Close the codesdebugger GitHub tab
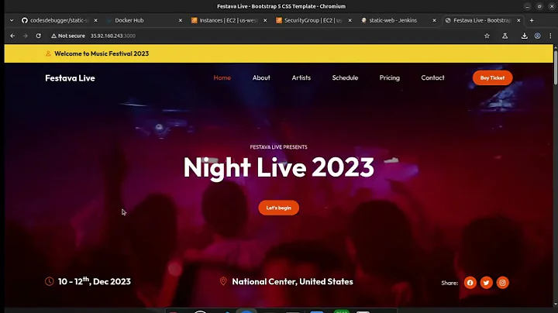The image size is (558, 313). 96,21
